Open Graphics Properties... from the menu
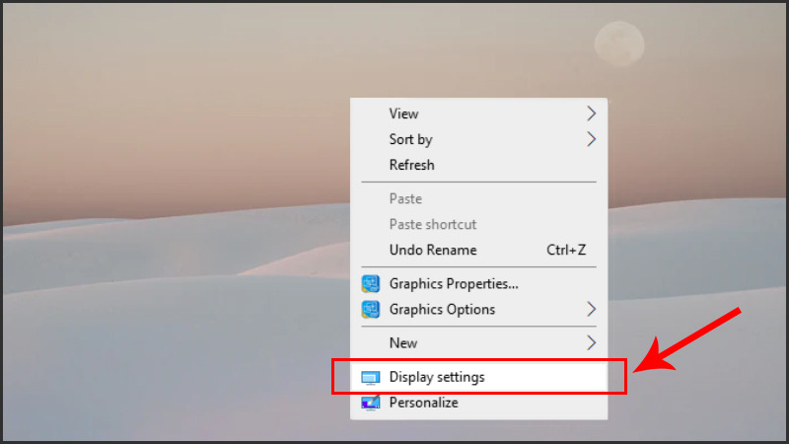Viewport: 789px width, 444px height. pos(454,284)
